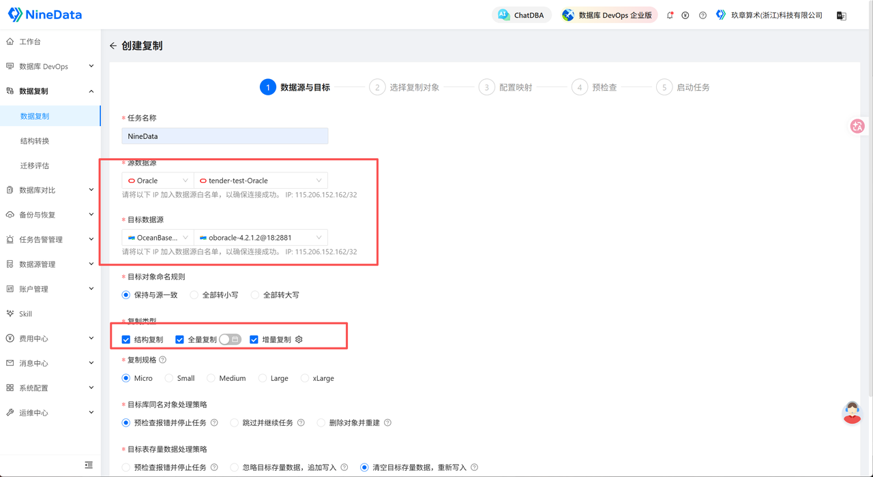Viewport: 873px width, 477px height.
Task: Click the 数据源管理 sidebar icon
Action: click(10, 264)
